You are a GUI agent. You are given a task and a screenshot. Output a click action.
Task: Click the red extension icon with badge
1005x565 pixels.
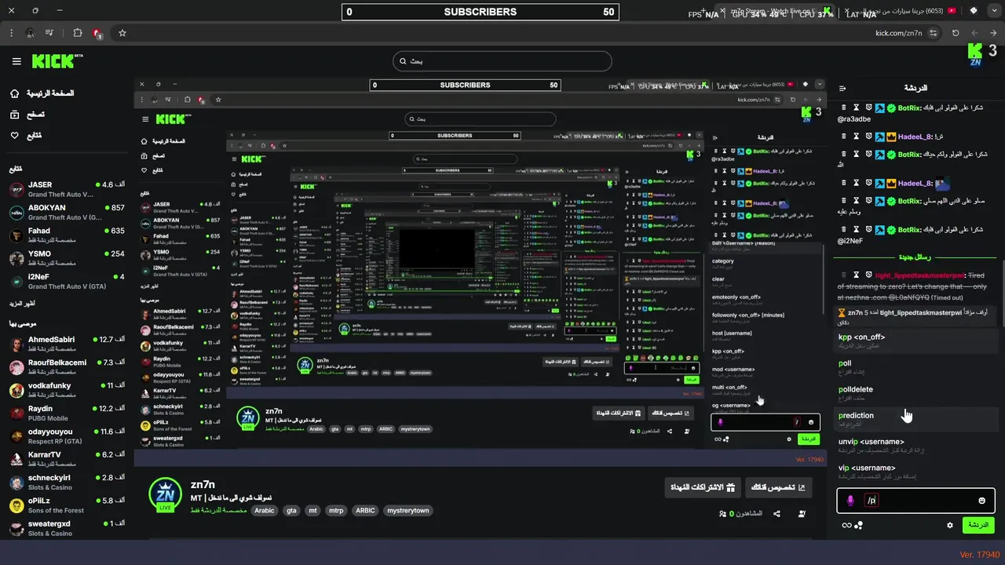pos(97,33)
